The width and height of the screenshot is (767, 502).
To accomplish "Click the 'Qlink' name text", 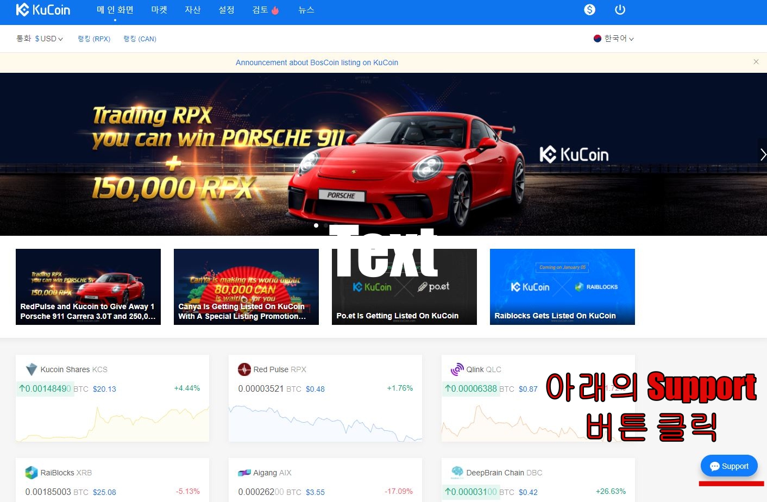I will (475, 369).
